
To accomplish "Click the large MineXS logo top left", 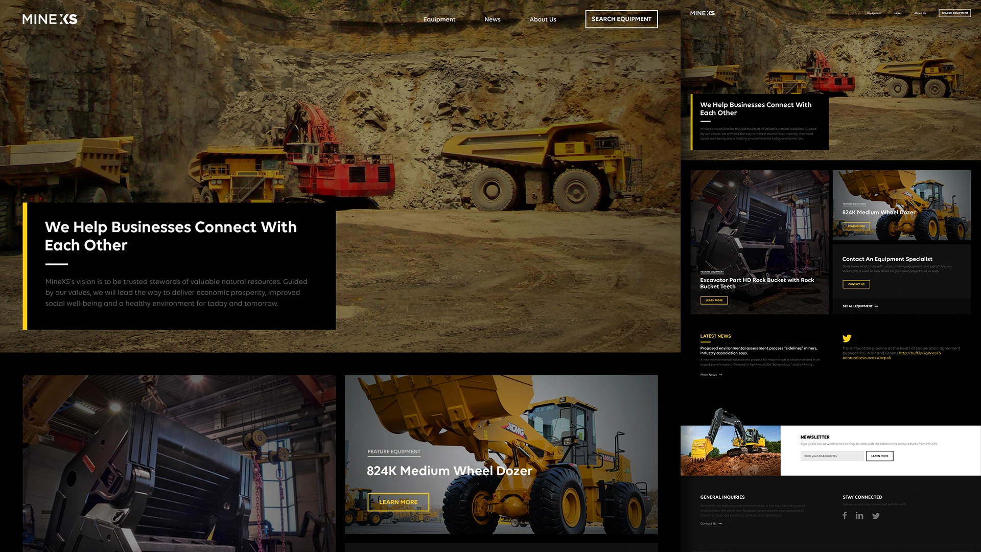I will (x=50, y=19).
